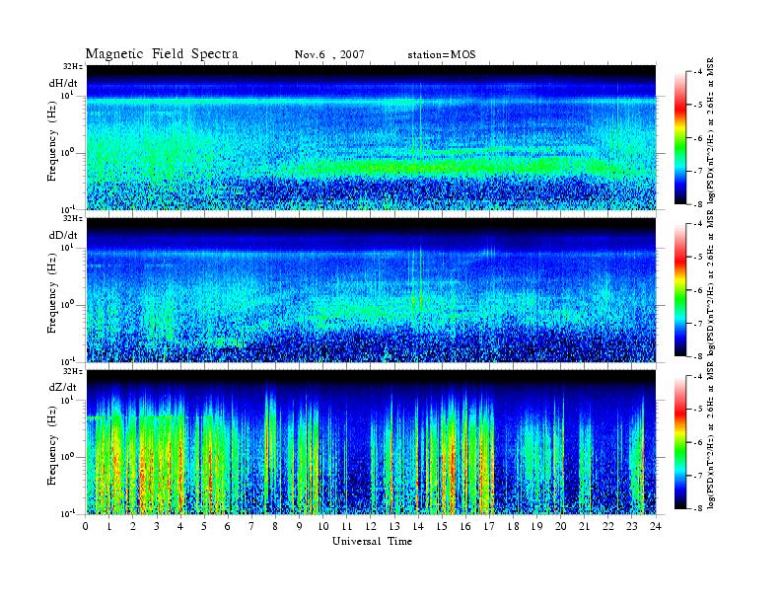Click the dH/dt panel color scale bar
The image size is (781, 604).
point(679,138)
